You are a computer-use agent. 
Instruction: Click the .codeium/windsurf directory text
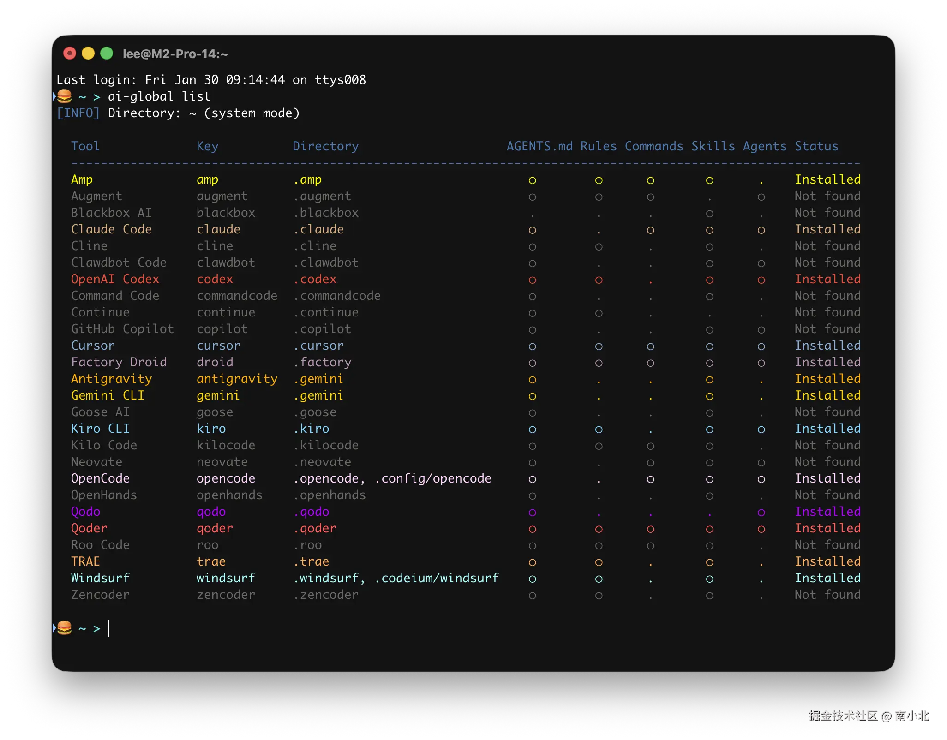(437, 578)
